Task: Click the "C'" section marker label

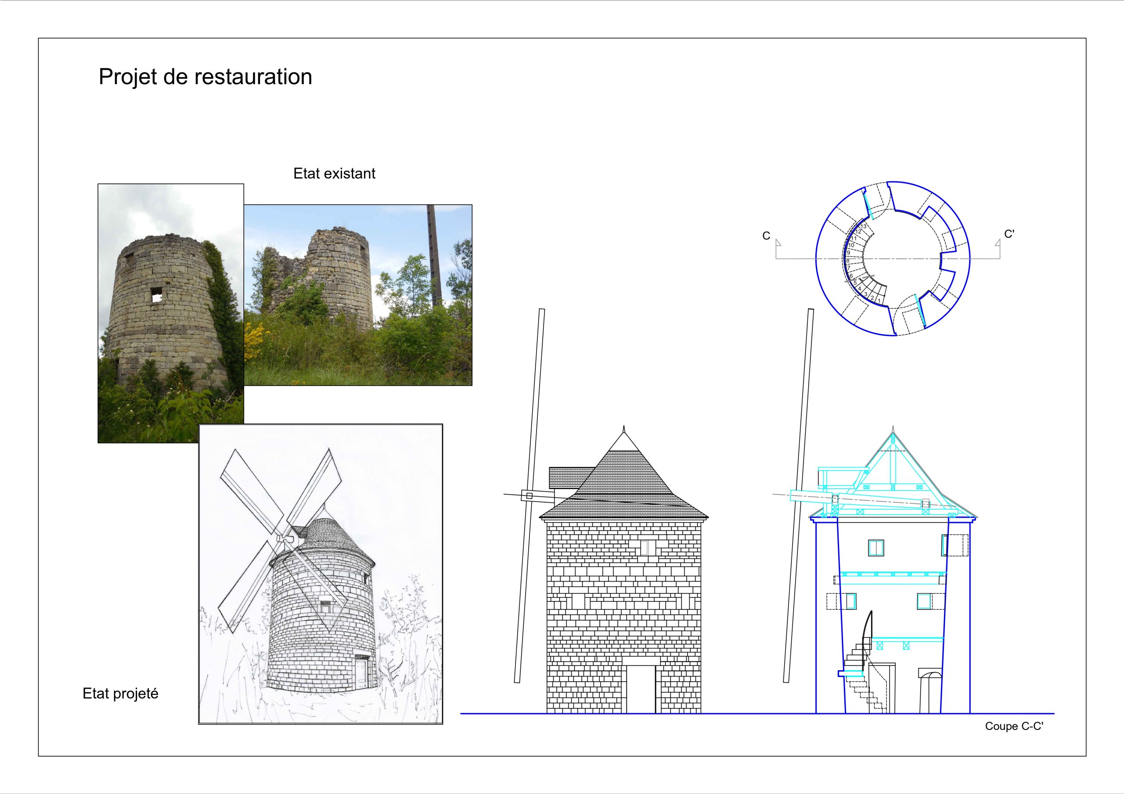Action: [x=1009, y=234]
